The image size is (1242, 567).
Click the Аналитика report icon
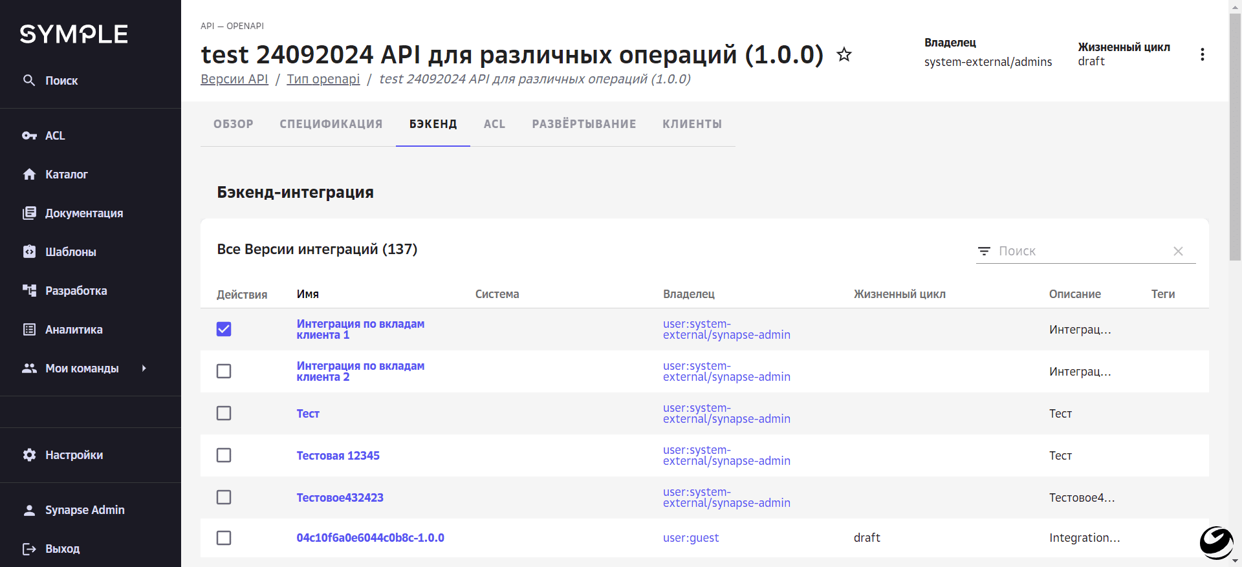[x=29, y=329]
